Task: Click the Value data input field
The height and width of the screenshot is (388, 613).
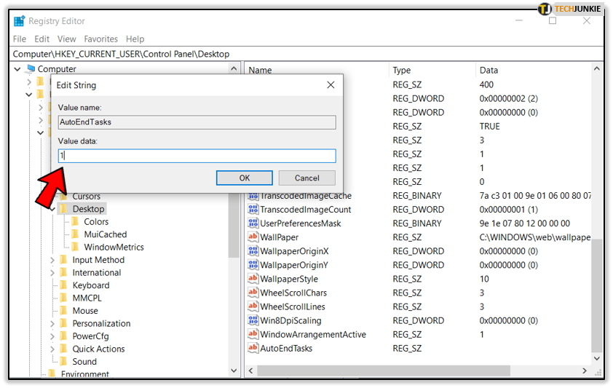Action: point(197,156)
